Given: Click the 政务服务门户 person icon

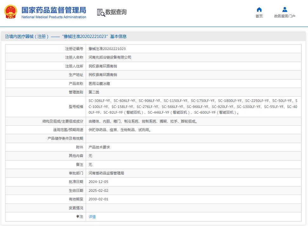Looking at the screenshot, I should tap(284, 10).
